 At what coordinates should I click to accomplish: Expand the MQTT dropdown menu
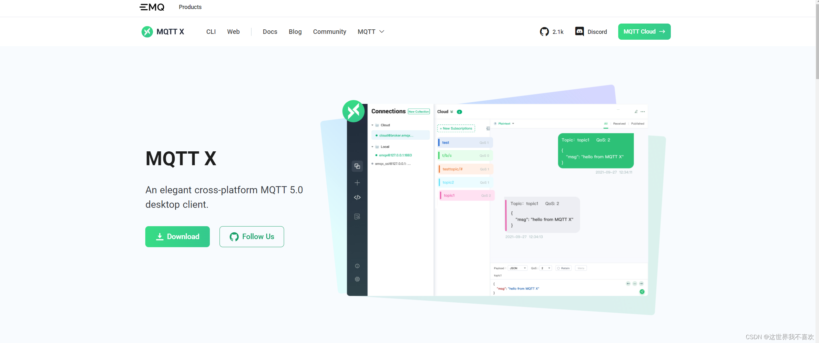[371, 32]
